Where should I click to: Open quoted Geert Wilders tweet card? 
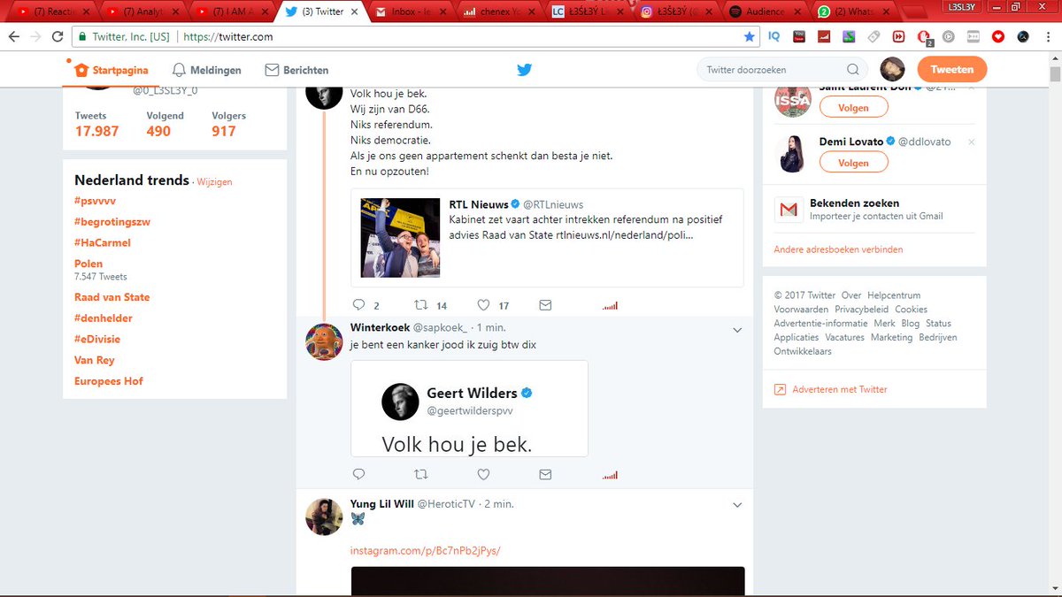(x=469, y=409)
